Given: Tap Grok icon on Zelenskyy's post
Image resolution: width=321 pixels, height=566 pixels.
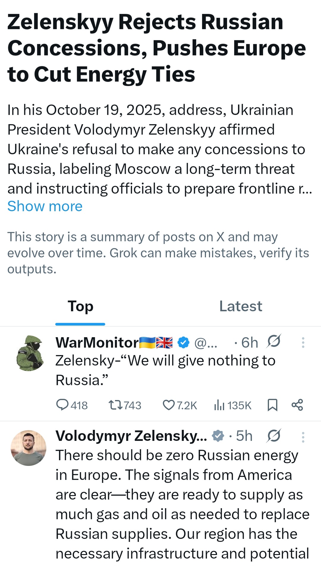Looking at the screenshot, I should pos(274,436).
